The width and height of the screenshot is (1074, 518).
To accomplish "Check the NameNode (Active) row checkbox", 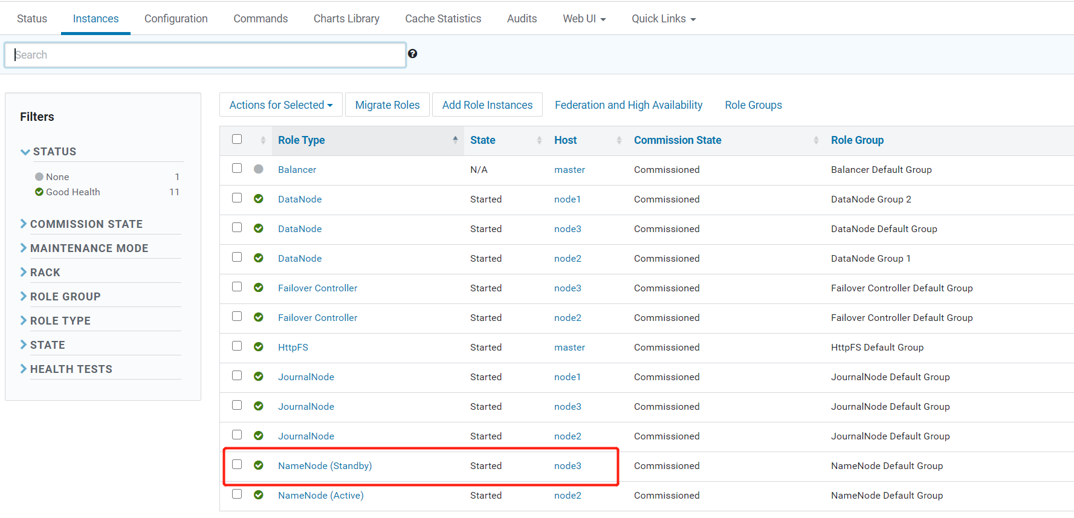I will click(237, 494).
